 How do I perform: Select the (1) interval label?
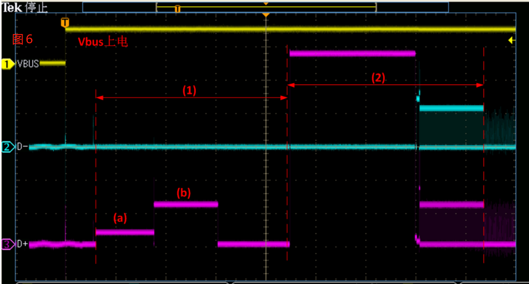pyautogui.click(x=189, y=91)
